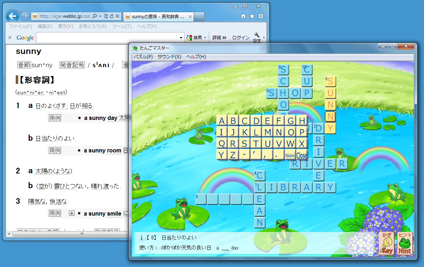Screen dimensions: 424x267
Task: Click the Space key on letter picker
Action: point(290,155)
